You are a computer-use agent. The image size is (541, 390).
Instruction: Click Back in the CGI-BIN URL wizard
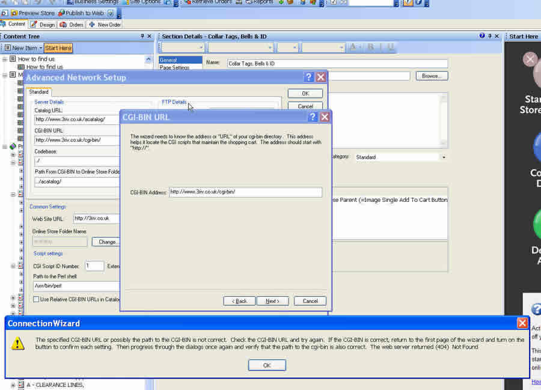click(x=239, y=301)
